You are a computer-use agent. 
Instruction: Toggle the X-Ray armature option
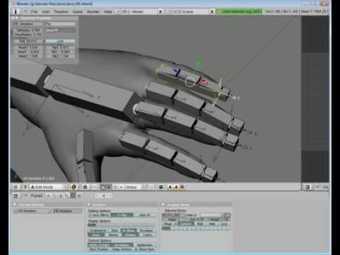122,215
